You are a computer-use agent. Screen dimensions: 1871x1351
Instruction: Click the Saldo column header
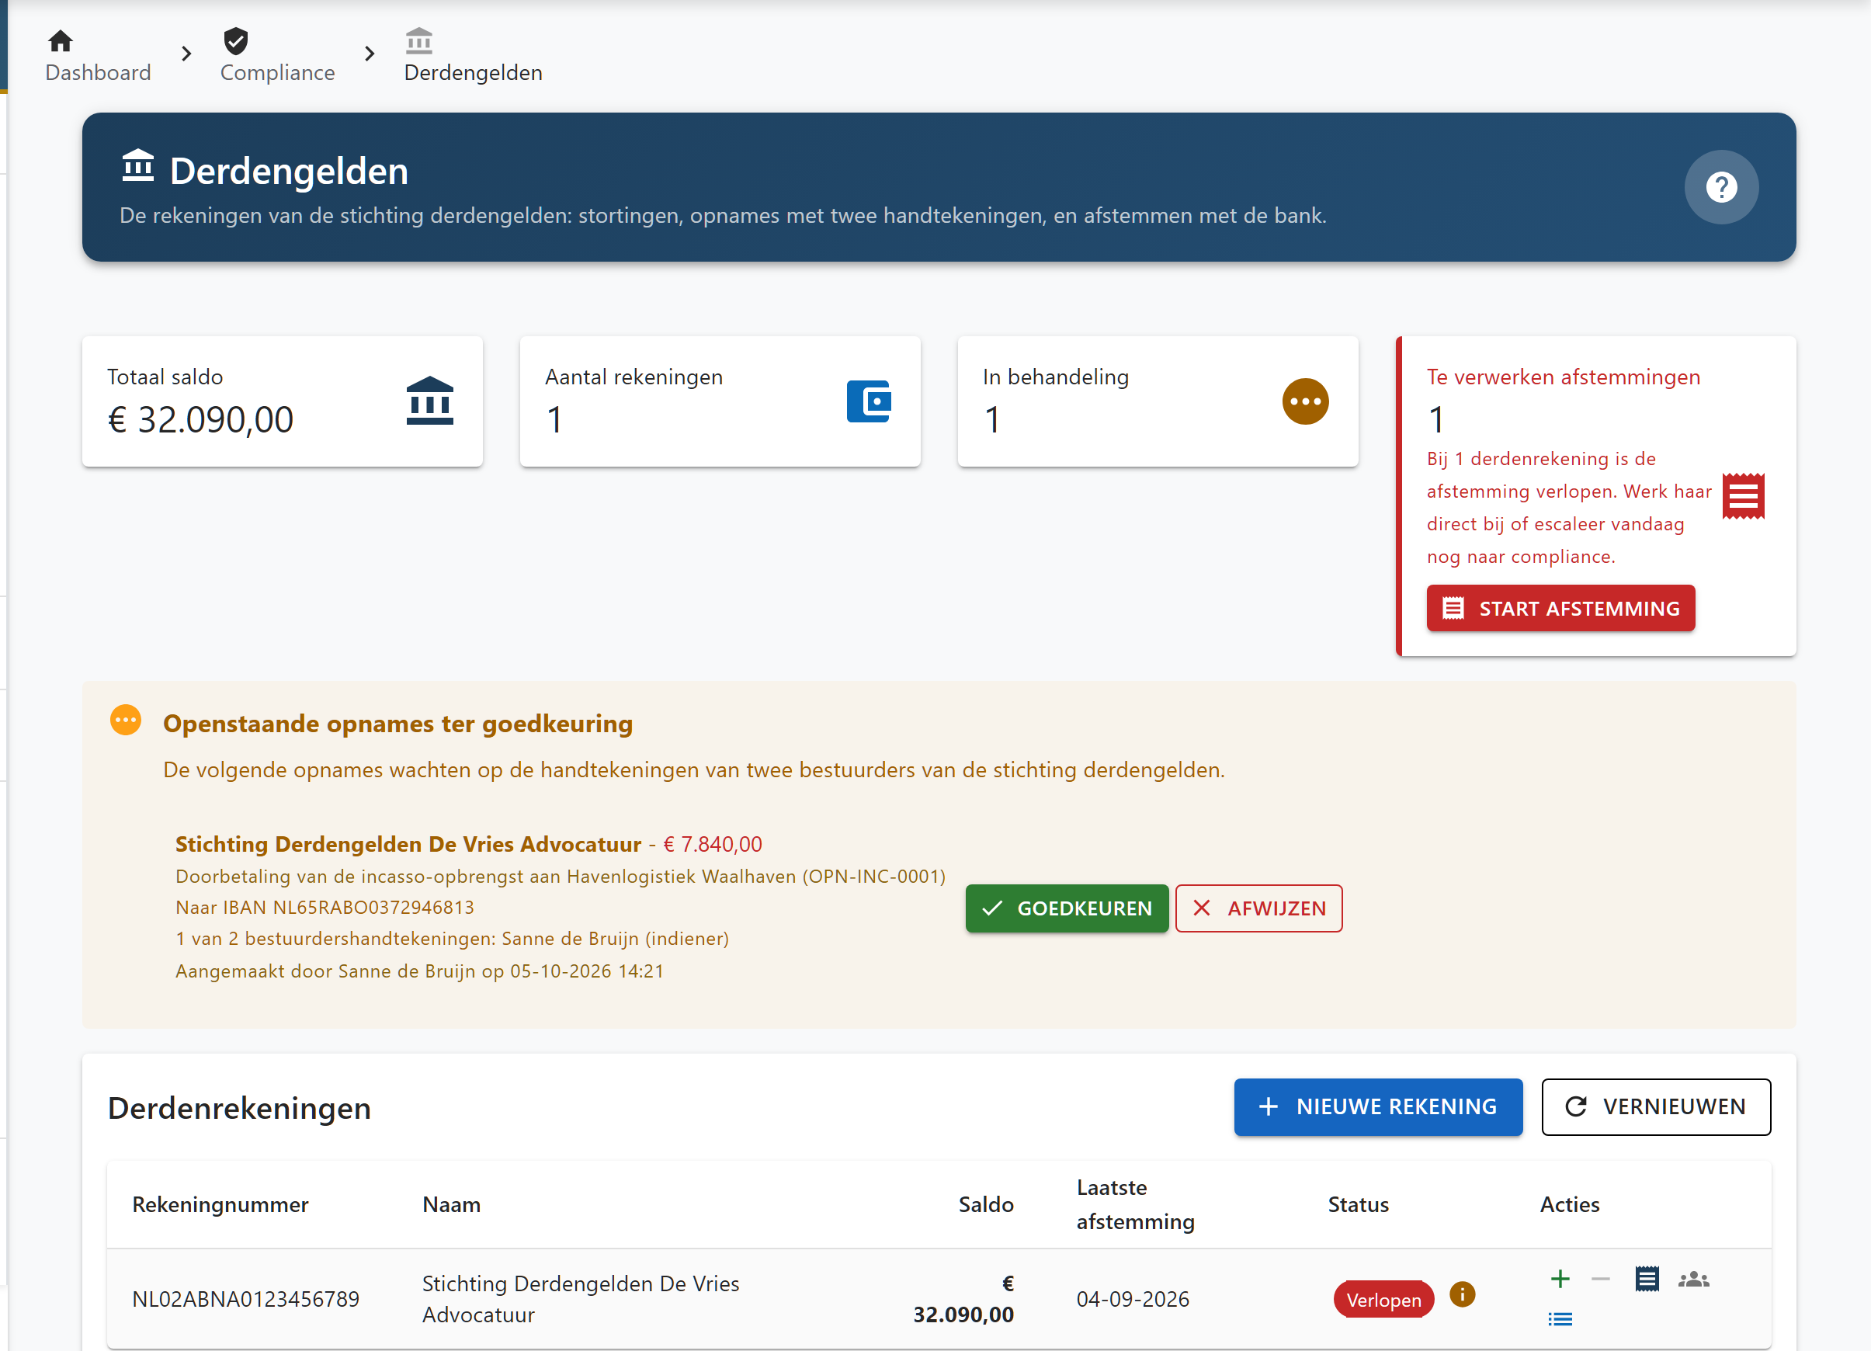pyautogui.click(x=986, y=1204)
